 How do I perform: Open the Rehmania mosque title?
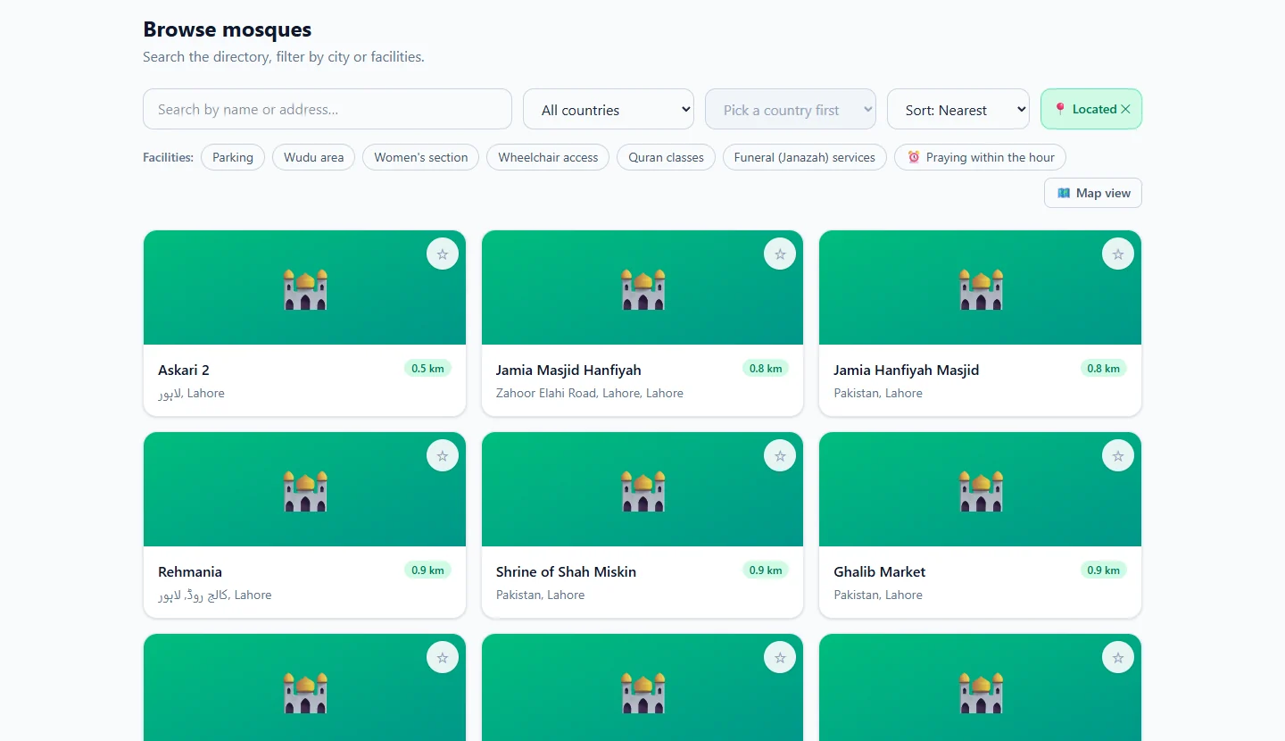click(190, 571)
